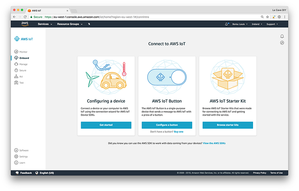Click the AWS IoT Button illustration
Screen dimensions: 299x191
(x=167, y=77)
